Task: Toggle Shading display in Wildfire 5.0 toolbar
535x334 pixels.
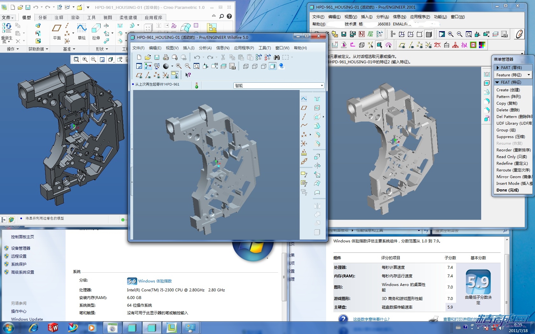Action: coord(272,66)
